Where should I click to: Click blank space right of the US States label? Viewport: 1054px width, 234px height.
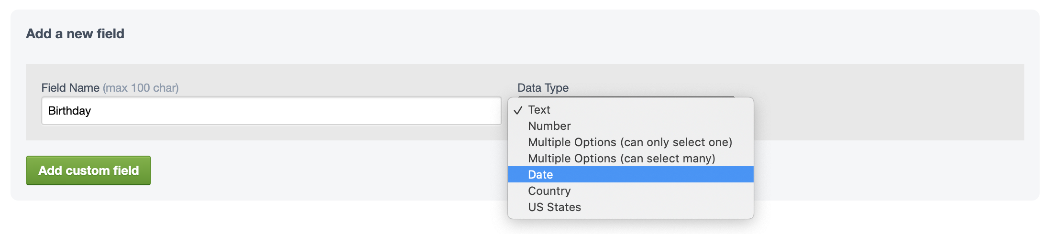[x=670, y=207]
